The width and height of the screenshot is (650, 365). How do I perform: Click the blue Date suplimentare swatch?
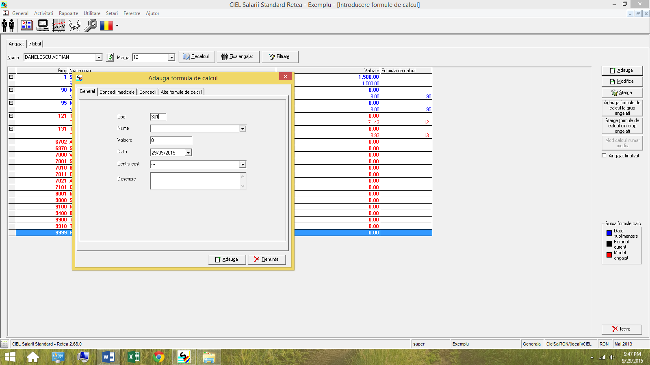609,233
